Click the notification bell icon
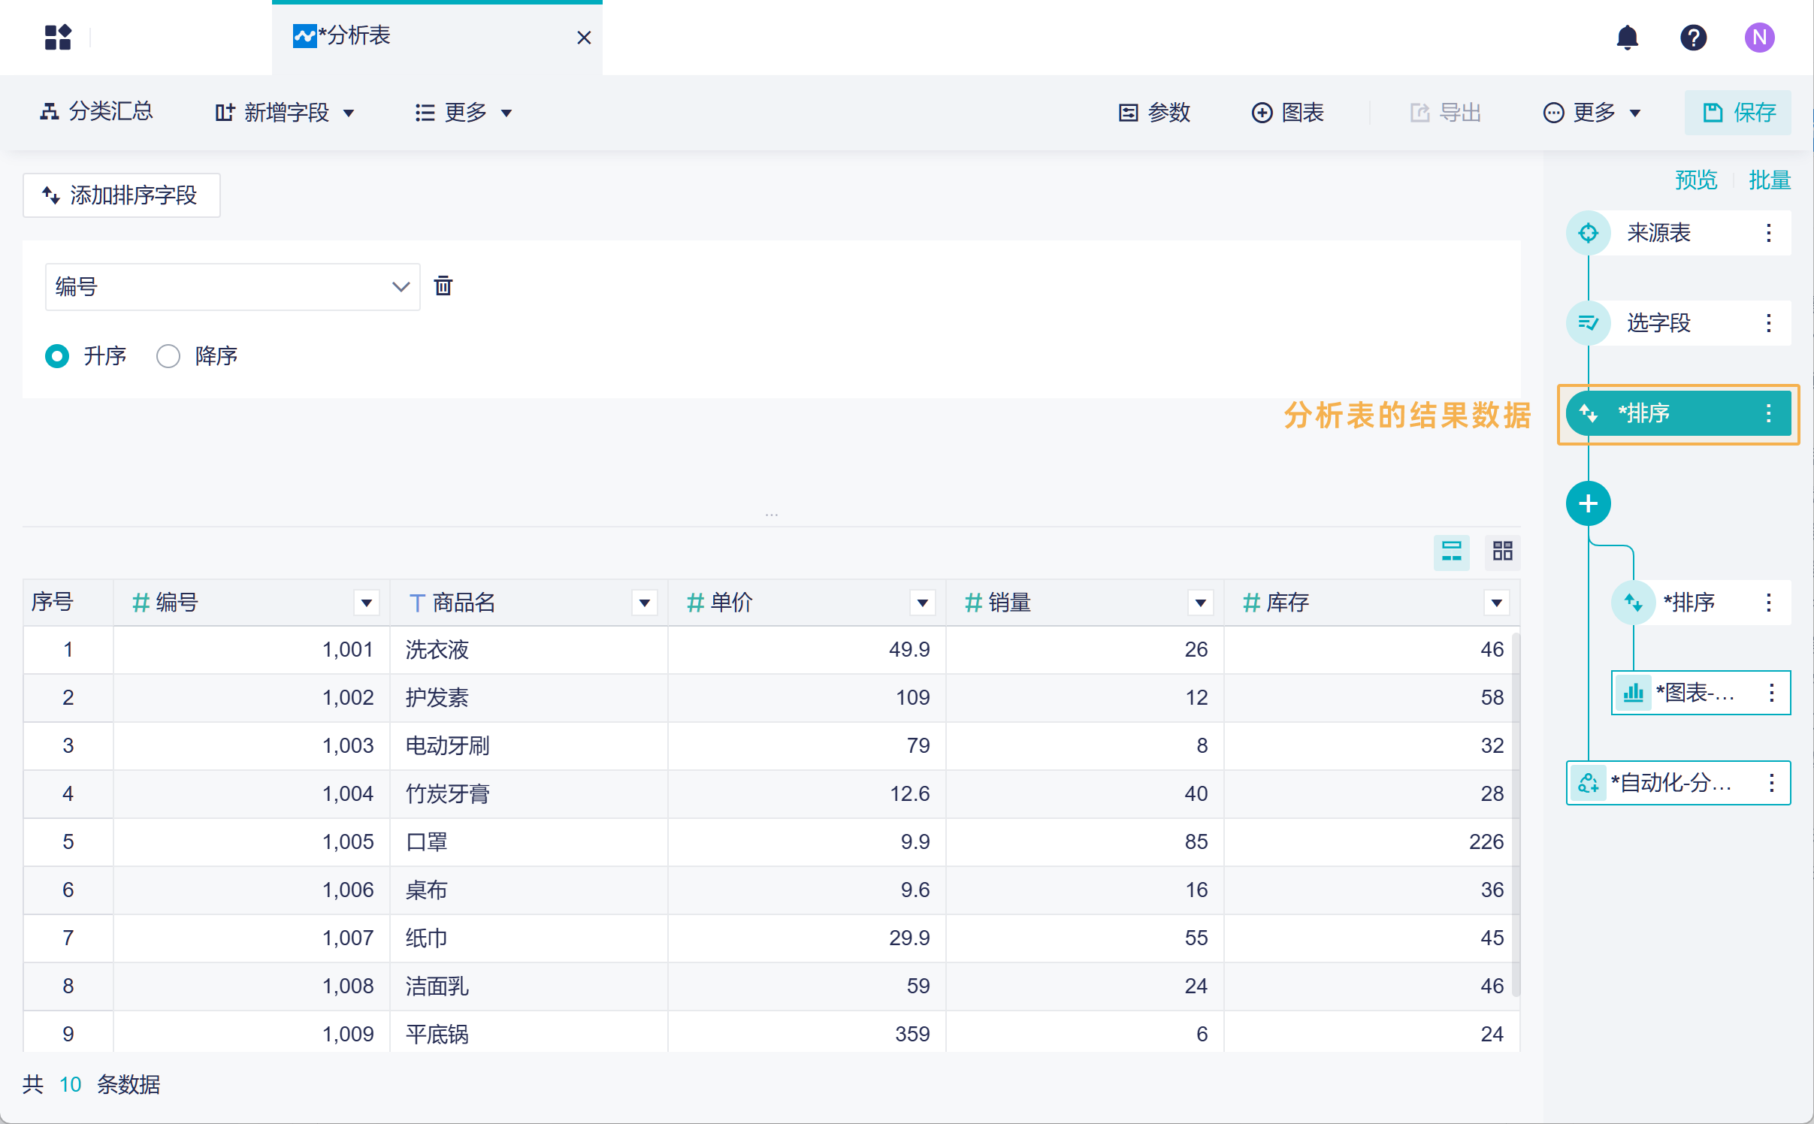Screen dimensions: 1814x1124 tap(1627, 38)
